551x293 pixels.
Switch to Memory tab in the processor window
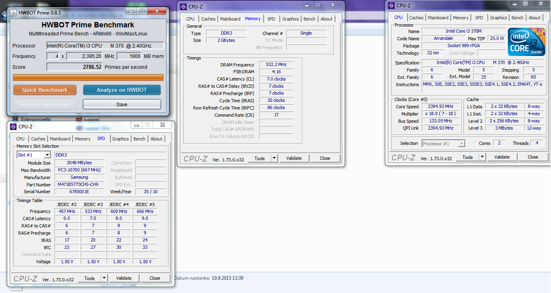(461, 18)
